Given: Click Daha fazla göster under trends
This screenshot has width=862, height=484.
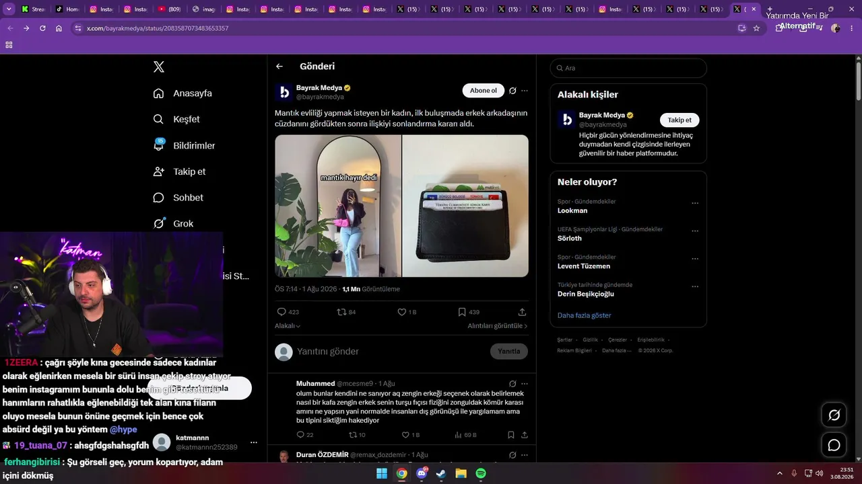Looking at the screenshot, I should point(585,315).
